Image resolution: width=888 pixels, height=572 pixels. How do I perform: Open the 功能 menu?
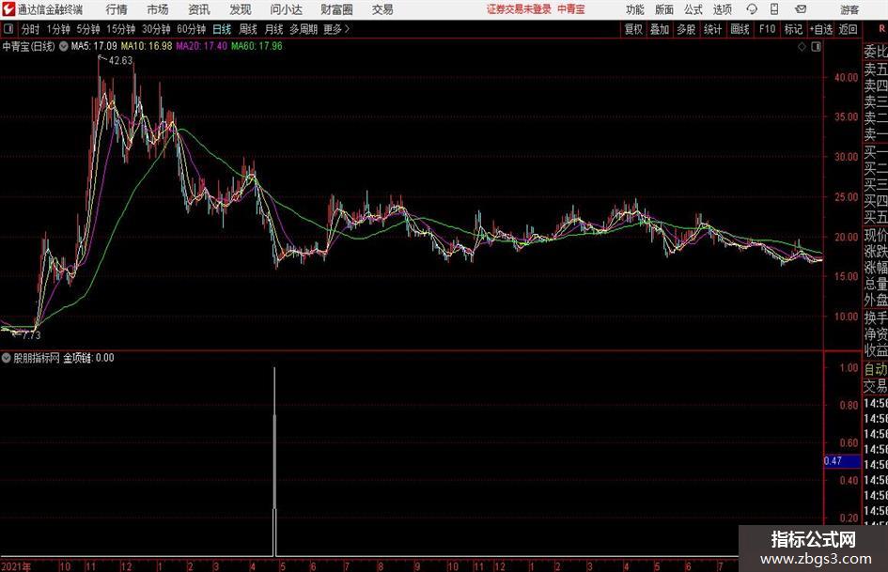(635, 9)
